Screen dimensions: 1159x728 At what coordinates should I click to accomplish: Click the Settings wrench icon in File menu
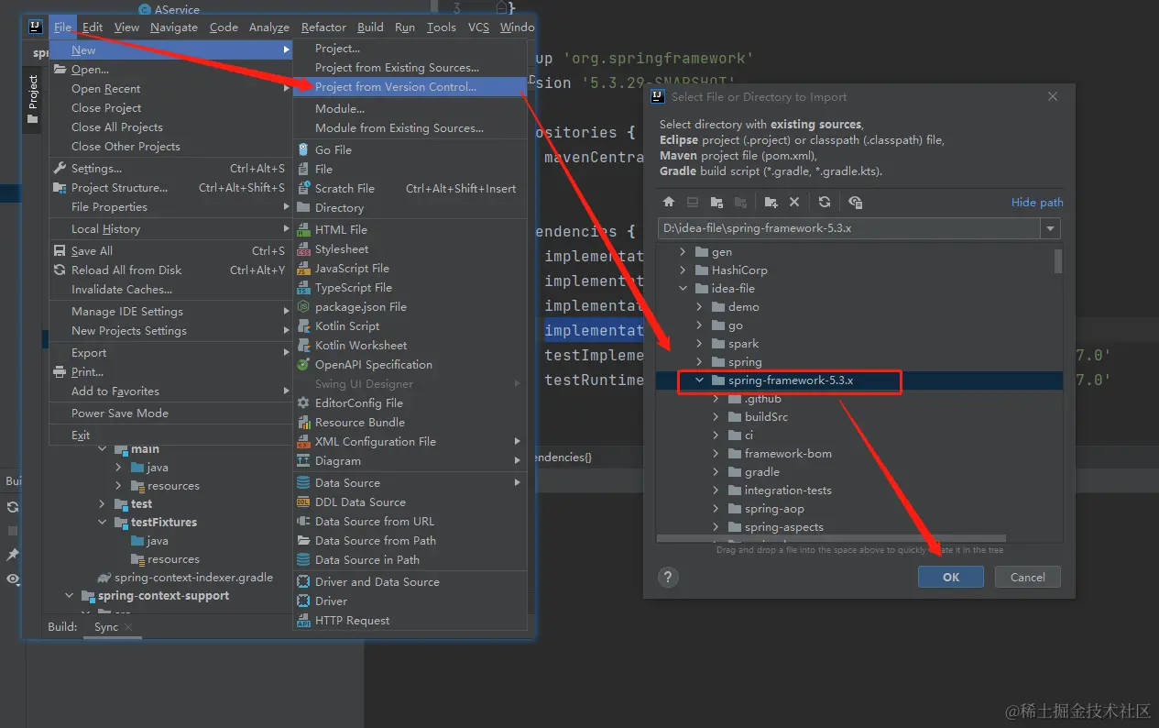(x=60, y=168)
